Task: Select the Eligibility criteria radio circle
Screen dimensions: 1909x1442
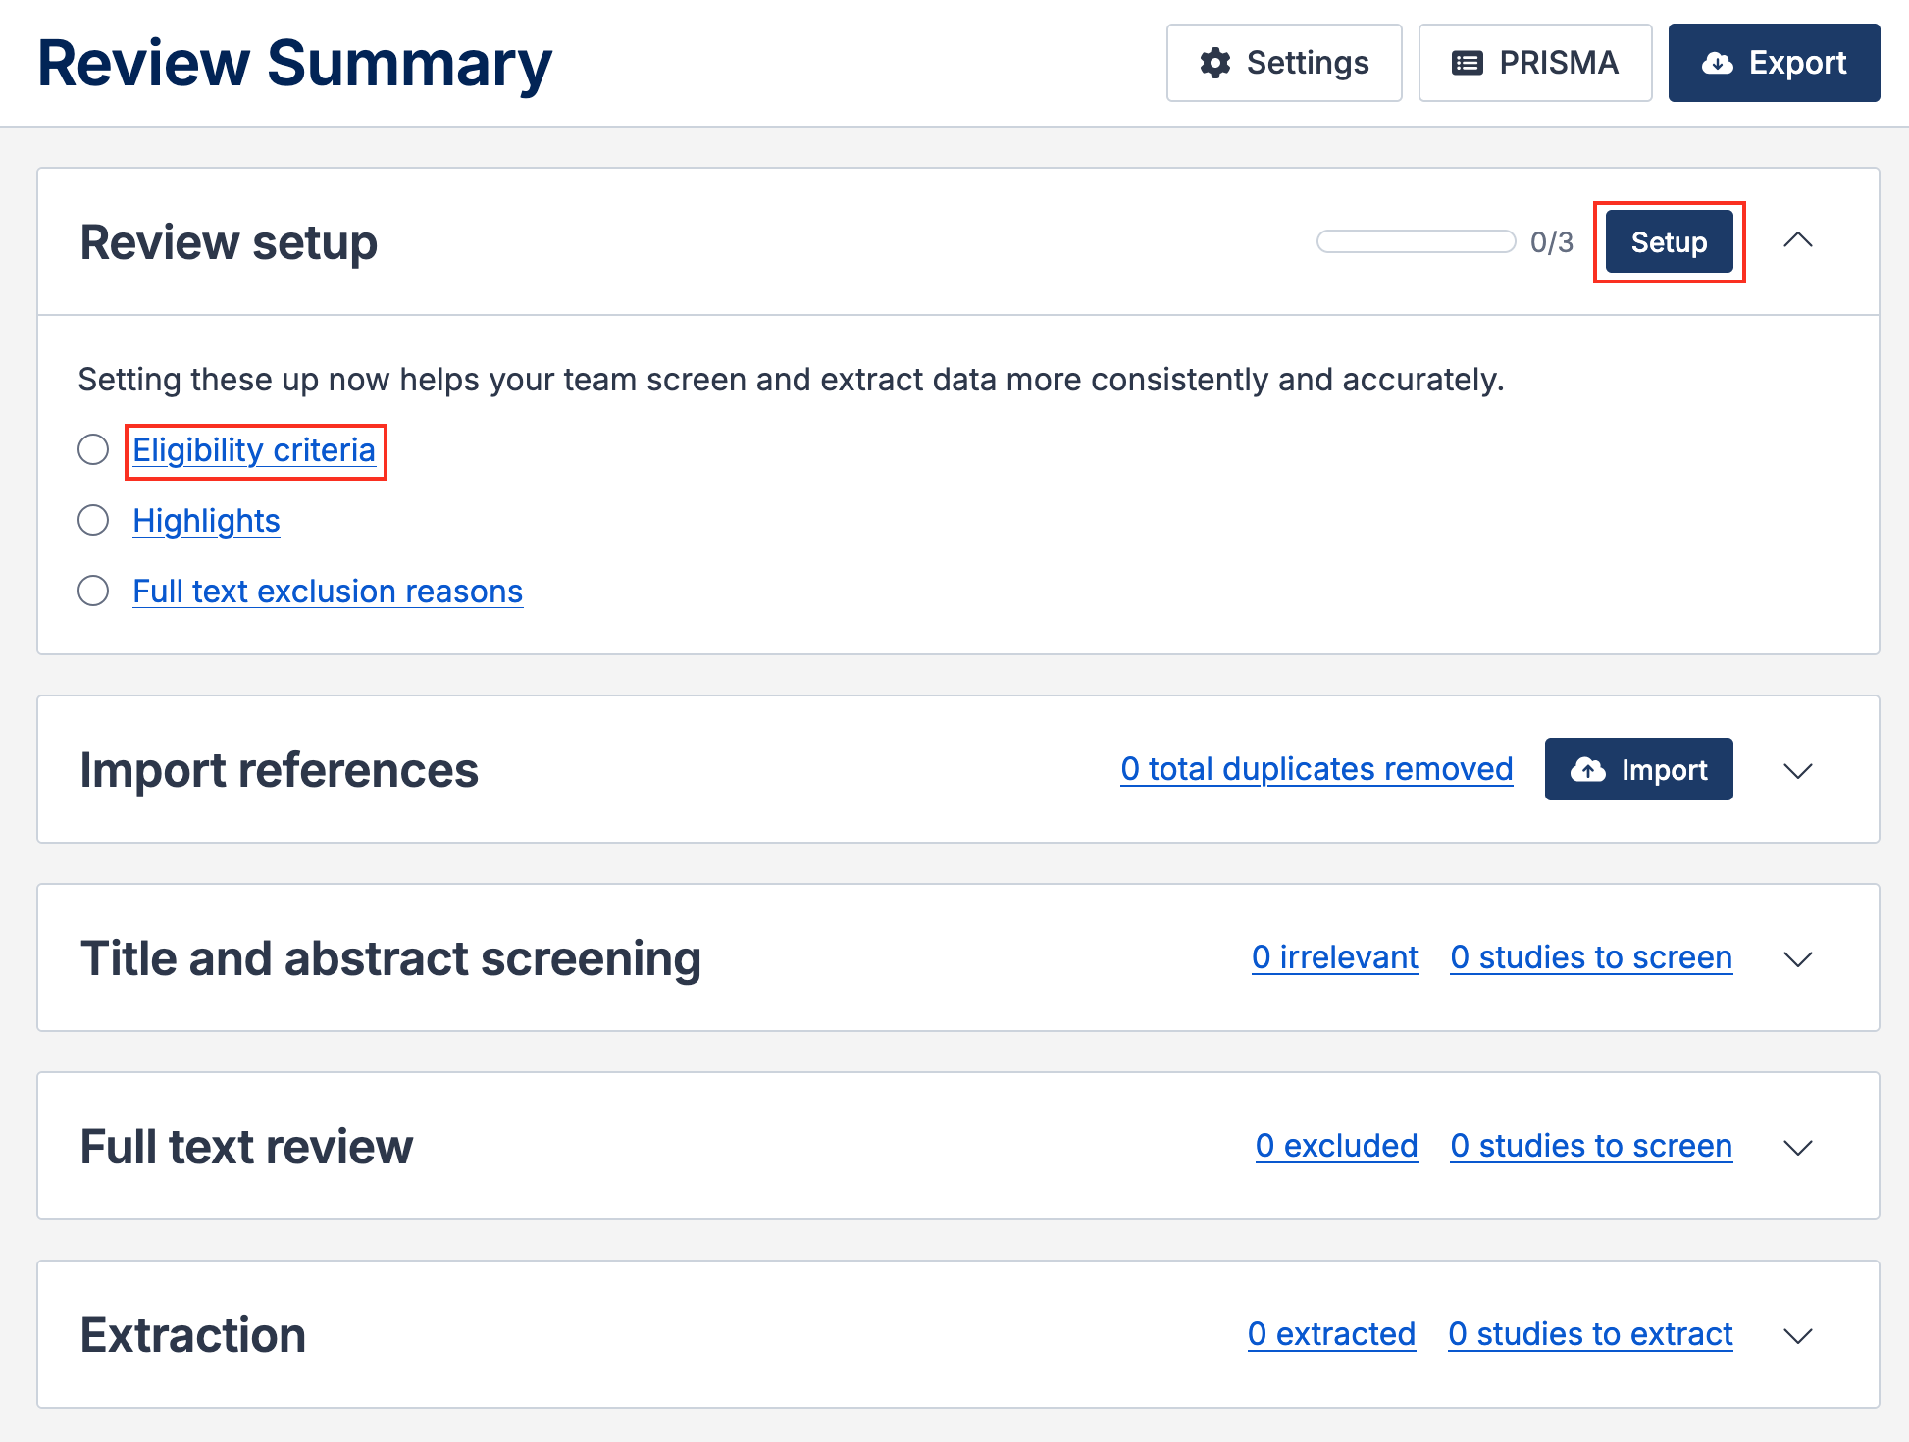Action: [93, 449]
